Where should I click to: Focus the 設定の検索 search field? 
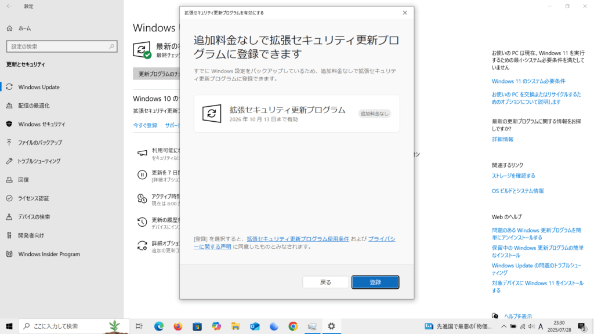coord(61,46)
